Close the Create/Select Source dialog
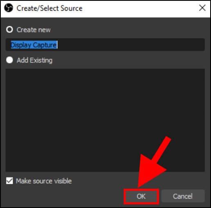Image resolution: width=211 pixels, height=208 pixels. coord(202,8)
